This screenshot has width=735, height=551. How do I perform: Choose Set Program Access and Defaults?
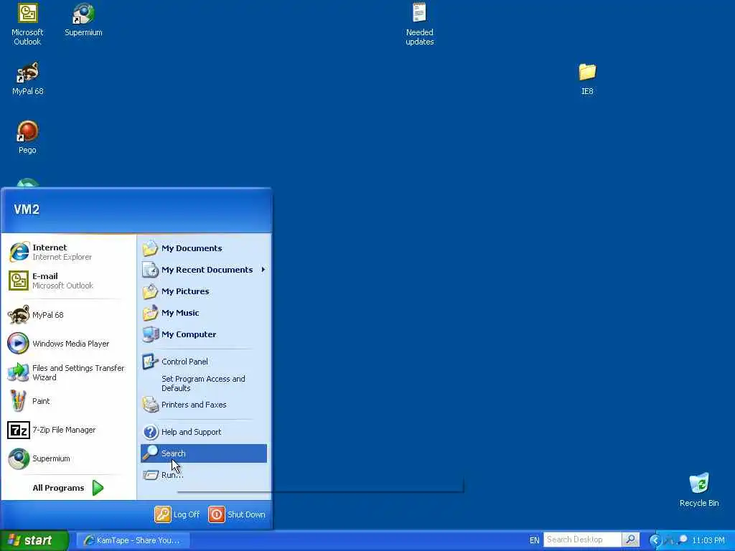[204, 383]
